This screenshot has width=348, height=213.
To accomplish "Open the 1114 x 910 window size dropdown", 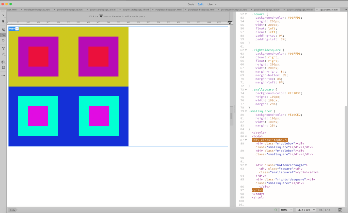I will tap(306, 210).
